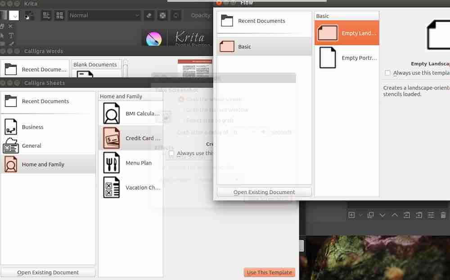Delete the layer using the trash icon
Screen dimensions: 450x280
click(443, 215)
